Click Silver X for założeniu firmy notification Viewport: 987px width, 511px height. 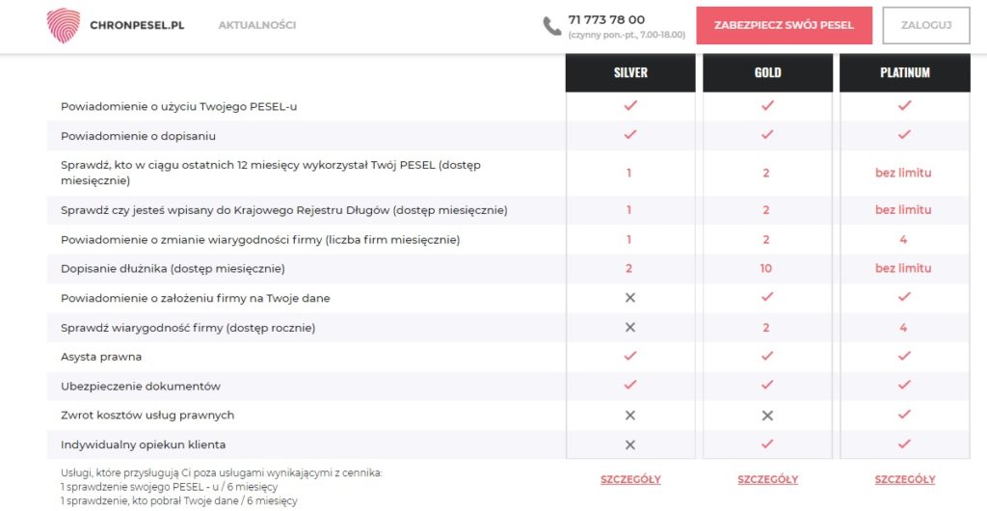point(630,298)
